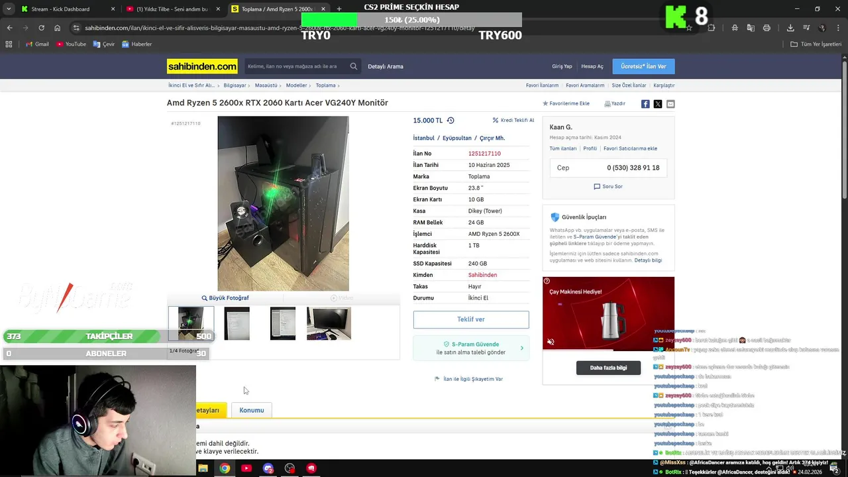Click Chrome icon in taskbar

point(225,468)
